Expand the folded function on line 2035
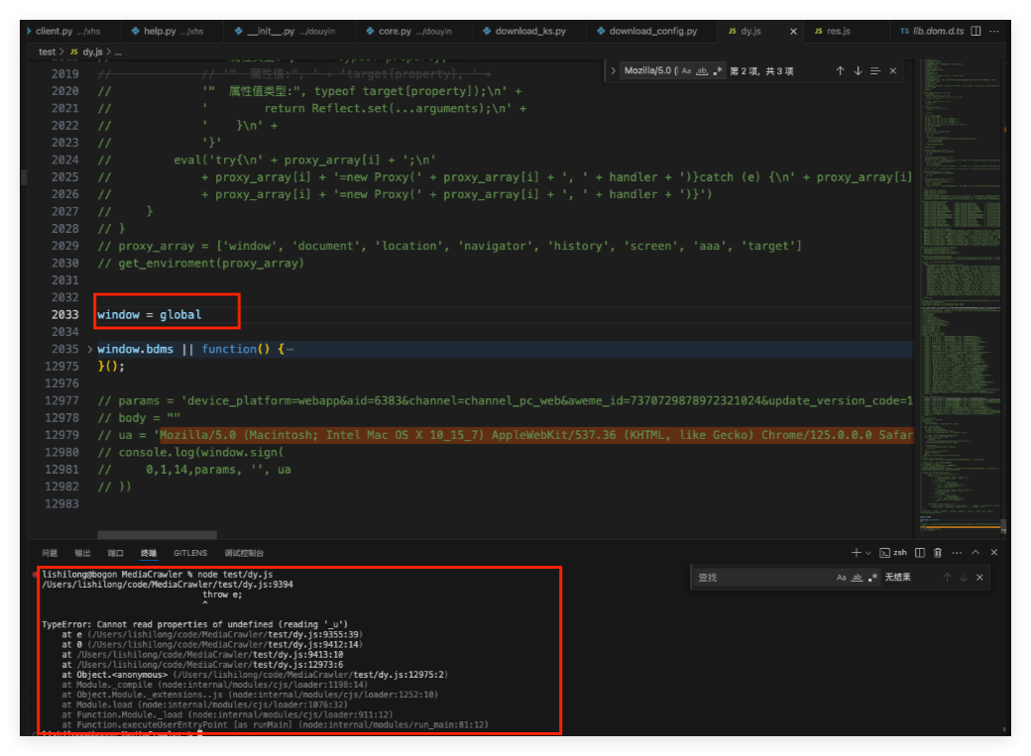1031x756 pixels. pyautogui.click(x=90, y=349)
